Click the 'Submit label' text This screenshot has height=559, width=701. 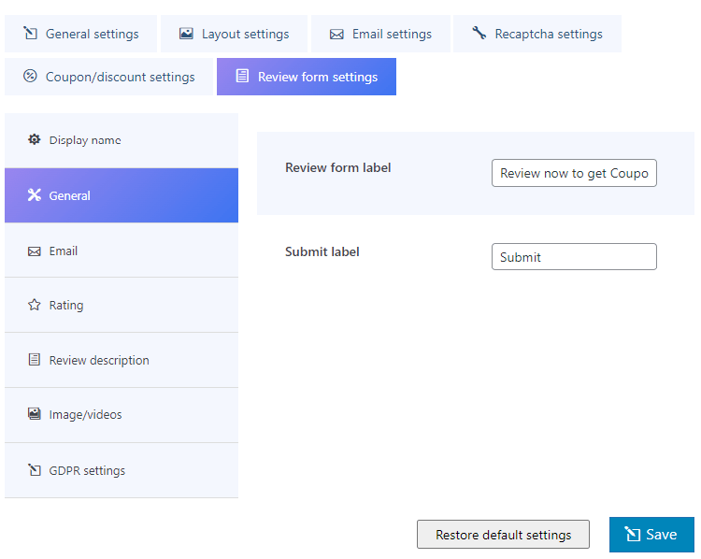coord(322,251)
